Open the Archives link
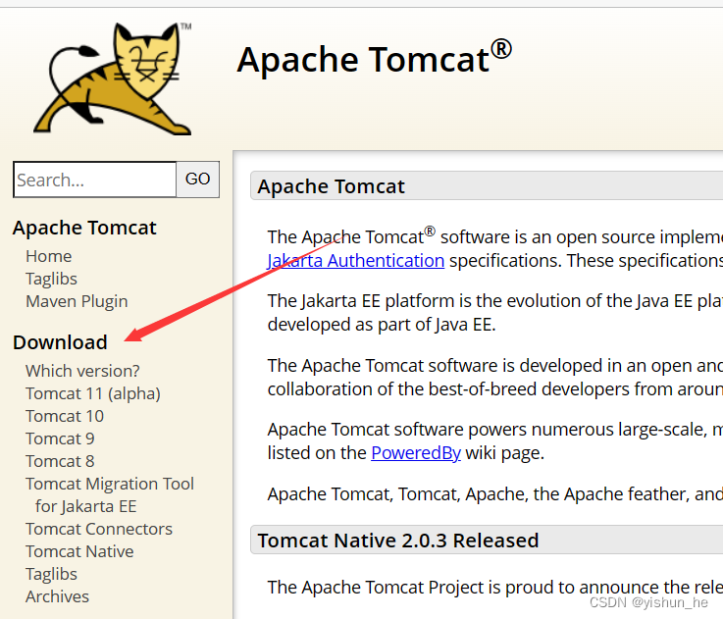Image resolution: width=723 pixels, height=619 pixels. point(57,596)
